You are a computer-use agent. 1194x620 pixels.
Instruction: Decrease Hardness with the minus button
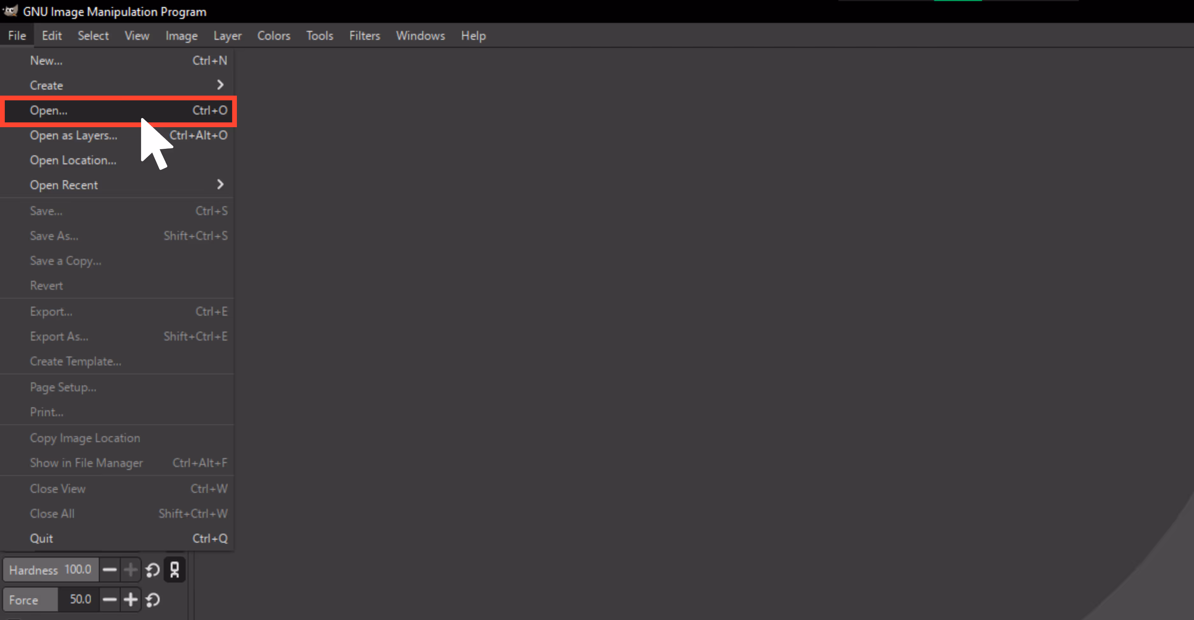(x=110, y=569)
